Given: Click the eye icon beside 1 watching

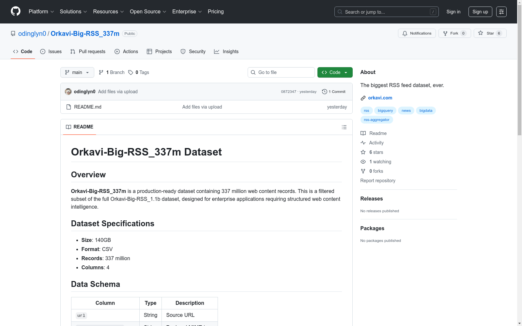Looking at the screenshot, I should coord(363,162).
